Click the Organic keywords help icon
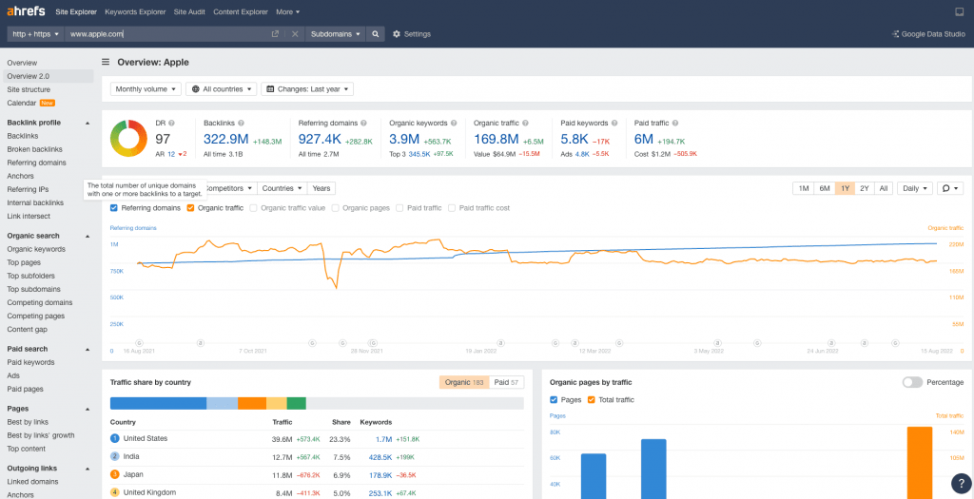 point(454,123)
